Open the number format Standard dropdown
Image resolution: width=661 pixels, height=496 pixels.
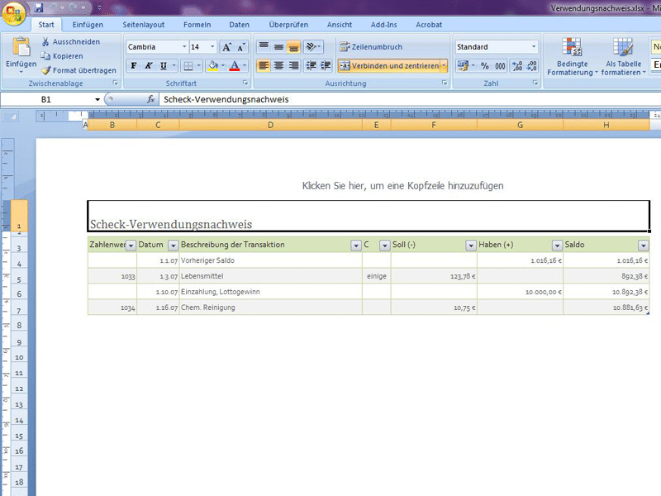tap(534, 47)
